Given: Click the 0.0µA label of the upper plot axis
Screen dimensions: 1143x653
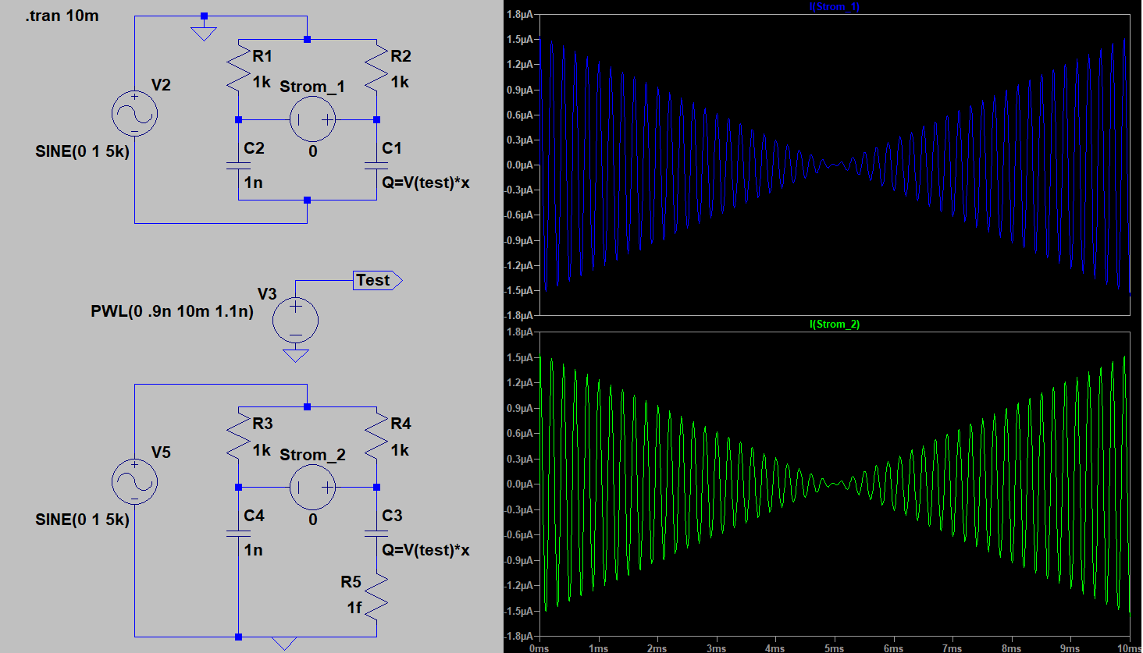Looking at the screenshot, I should click(x=520, y=165).
